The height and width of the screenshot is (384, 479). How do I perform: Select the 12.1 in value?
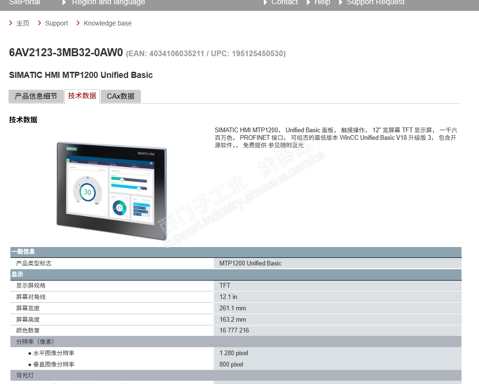click(228, 297)
